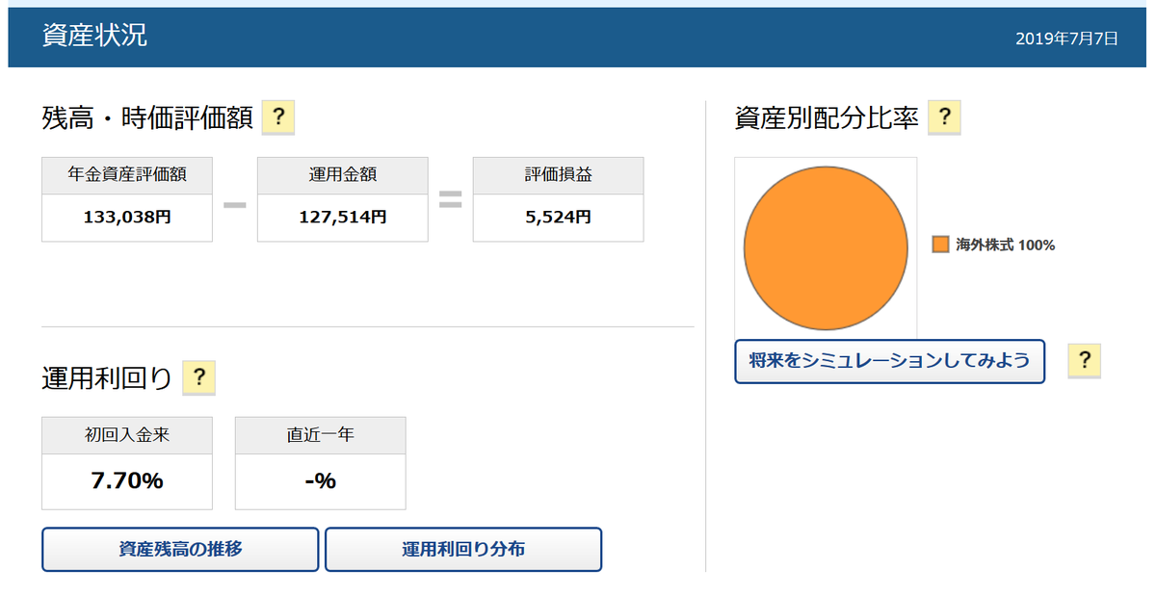
Task: Click the 年金資産評価額 header cell
Action: coord(127,175)
